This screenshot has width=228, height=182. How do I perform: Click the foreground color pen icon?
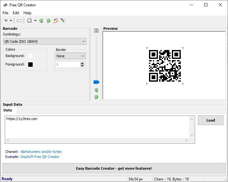[63, 21]
